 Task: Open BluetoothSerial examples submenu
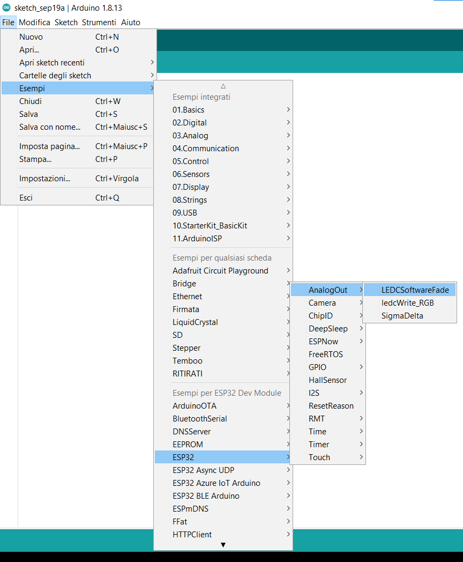pyautogui.click(x=223, y=419)
